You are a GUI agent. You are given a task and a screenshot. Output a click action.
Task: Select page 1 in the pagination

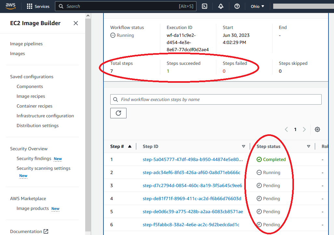click(295, 129)
